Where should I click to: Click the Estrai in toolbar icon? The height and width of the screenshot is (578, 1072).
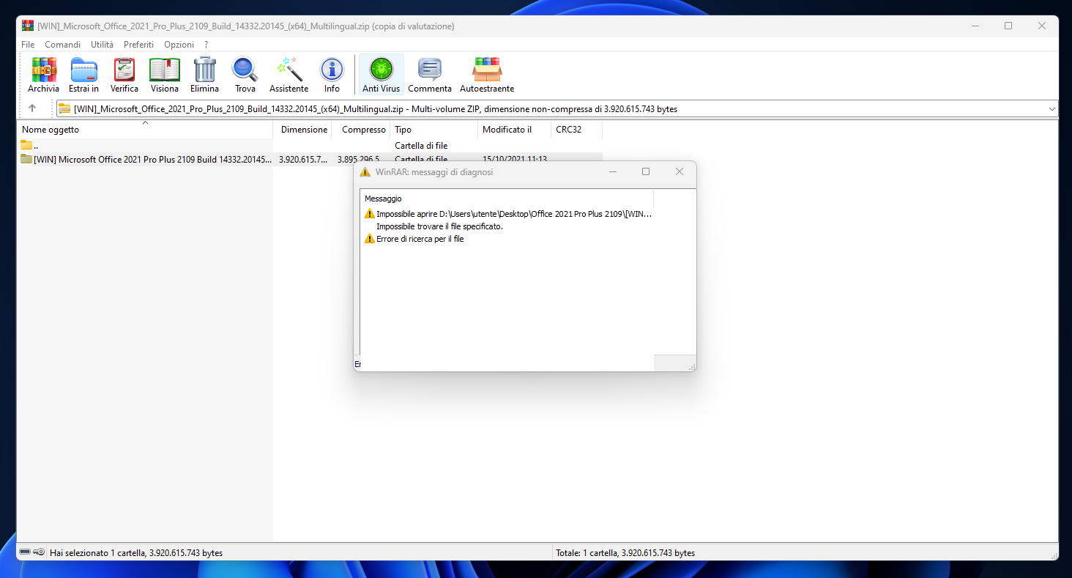83,75
